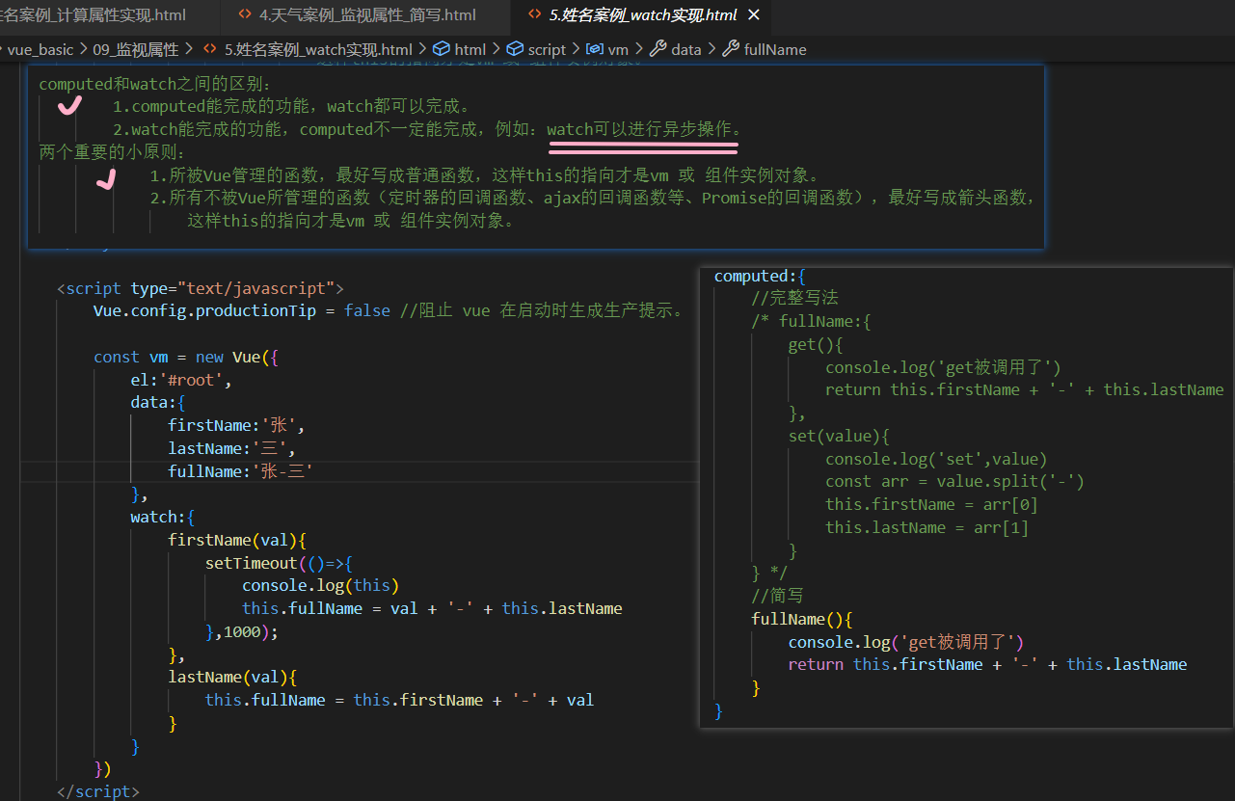Click 'this.lastName = arr[1]' line
The image size is (1235, 801).
click(926, 528)
